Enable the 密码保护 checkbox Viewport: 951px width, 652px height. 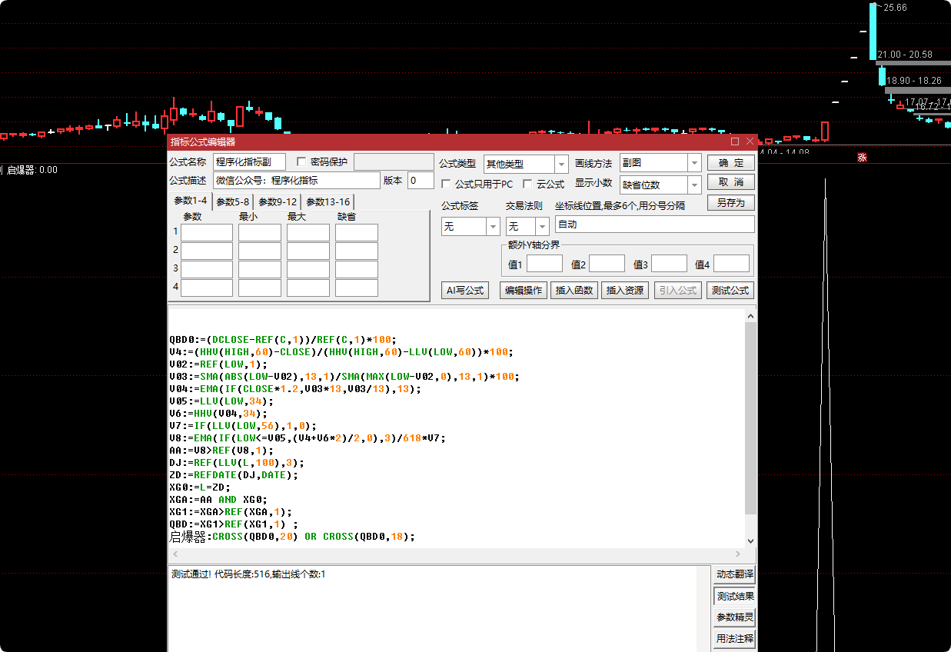301,161
